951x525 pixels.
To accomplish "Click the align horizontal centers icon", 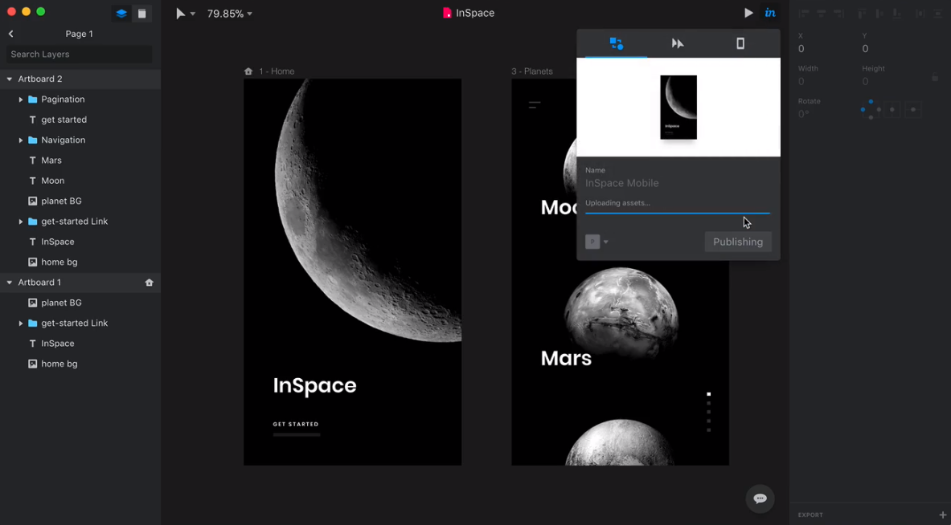I will 822,14.
